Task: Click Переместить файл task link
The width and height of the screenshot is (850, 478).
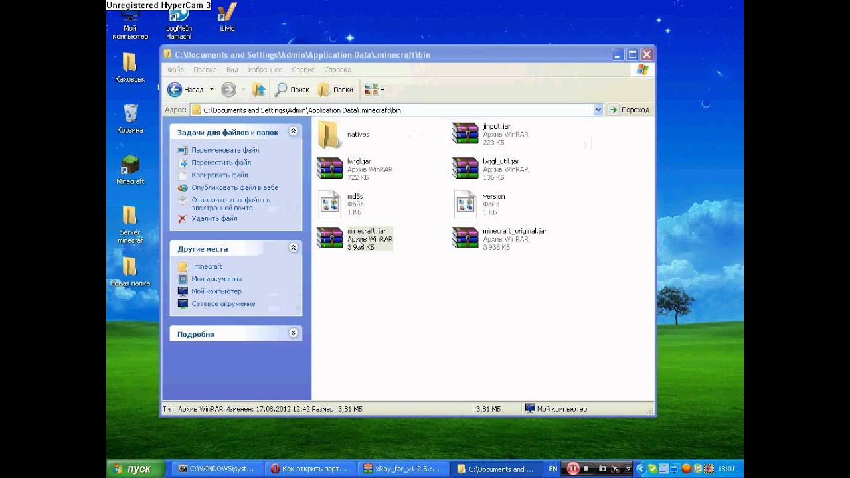Action: 221,162
